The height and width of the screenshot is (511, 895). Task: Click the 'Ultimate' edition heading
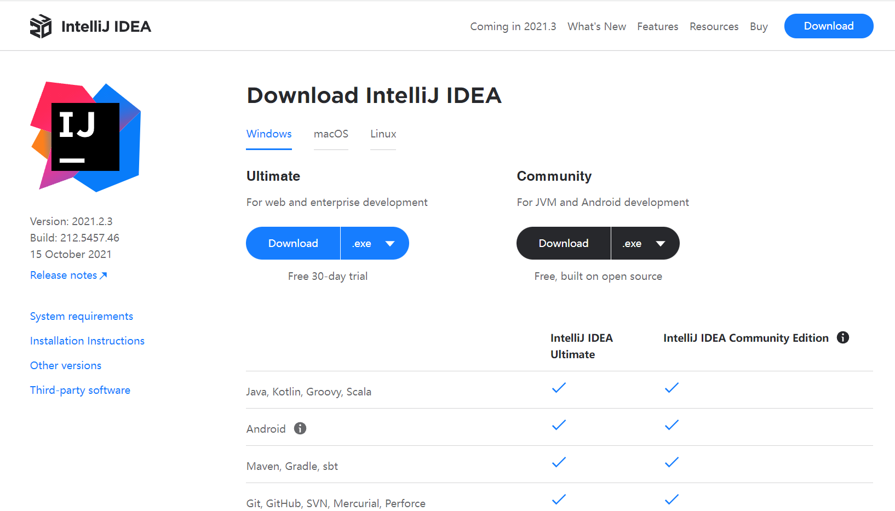273,176
